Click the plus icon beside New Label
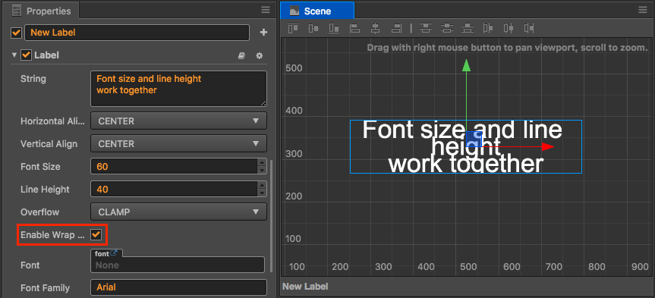The height and width of the screenshot is (298, 655). 263,32
